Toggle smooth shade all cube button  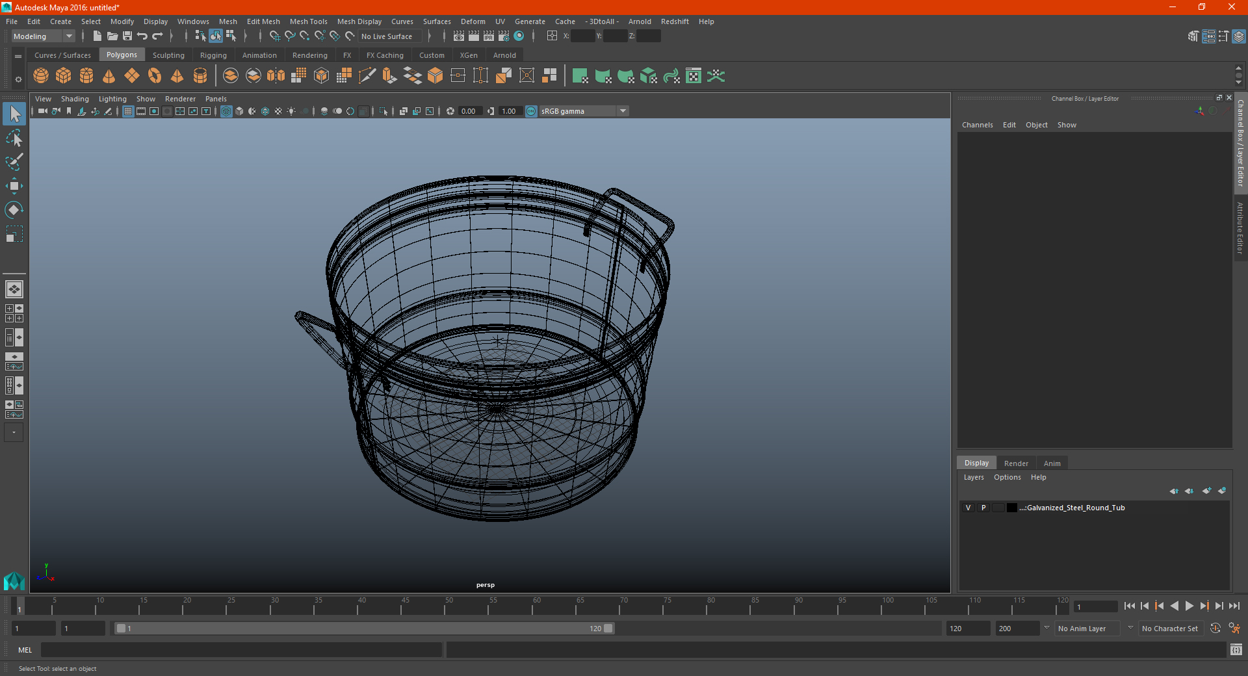click(239, 111)
